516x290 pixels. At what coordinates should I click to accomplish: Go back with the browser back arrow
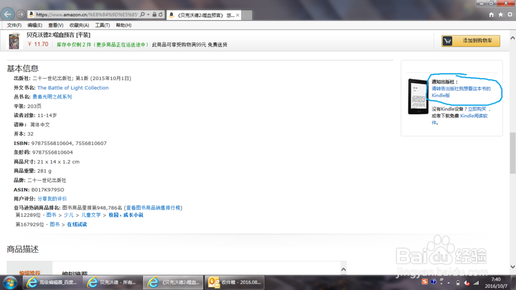pyautogui.click(x=8, y=14)
